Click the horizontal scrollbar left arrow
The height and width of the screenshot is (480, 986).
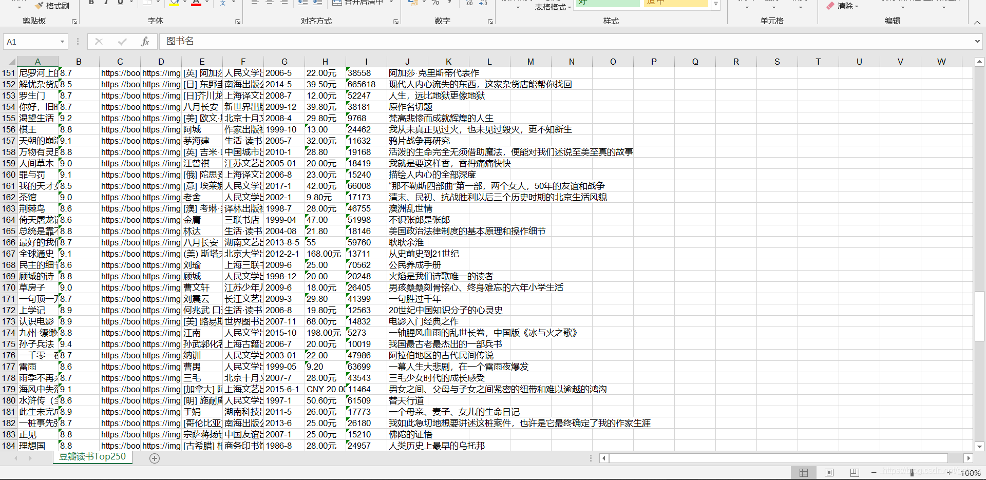(x=604, y=458)
